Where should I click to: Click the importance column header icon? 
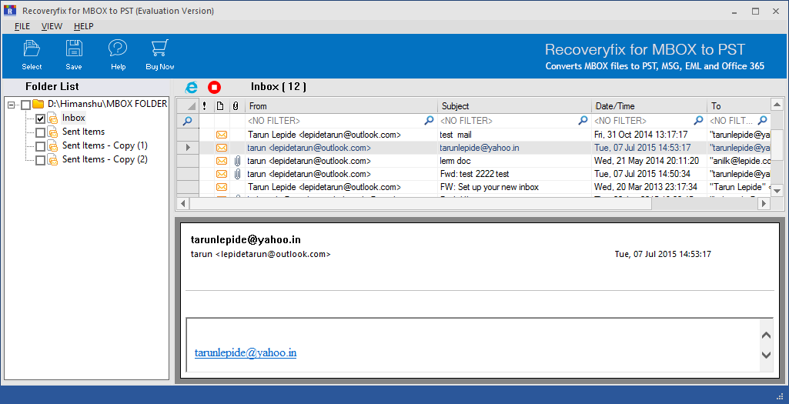[204, 106]
